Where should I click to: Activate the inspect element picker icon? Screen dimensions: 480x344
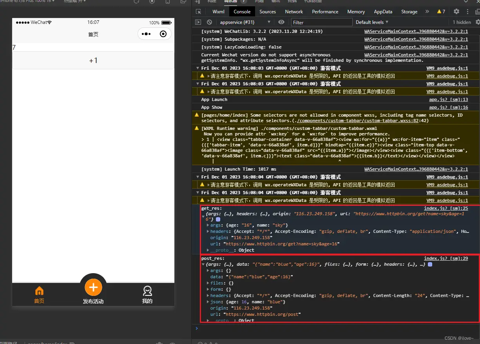click(199, 12)
